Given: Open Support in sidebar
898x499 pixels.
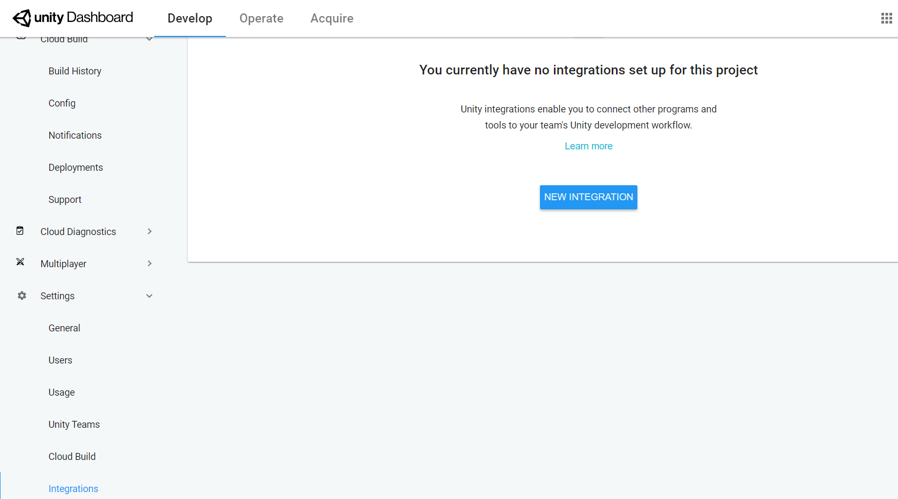Looking at the screenshot, I should (65, 200).
